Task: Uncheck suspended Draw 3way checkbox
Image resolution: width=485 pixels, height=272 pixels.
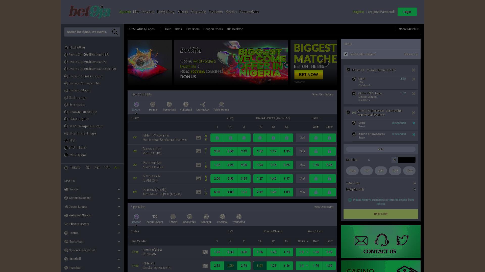Action: (x=354, y=123)
